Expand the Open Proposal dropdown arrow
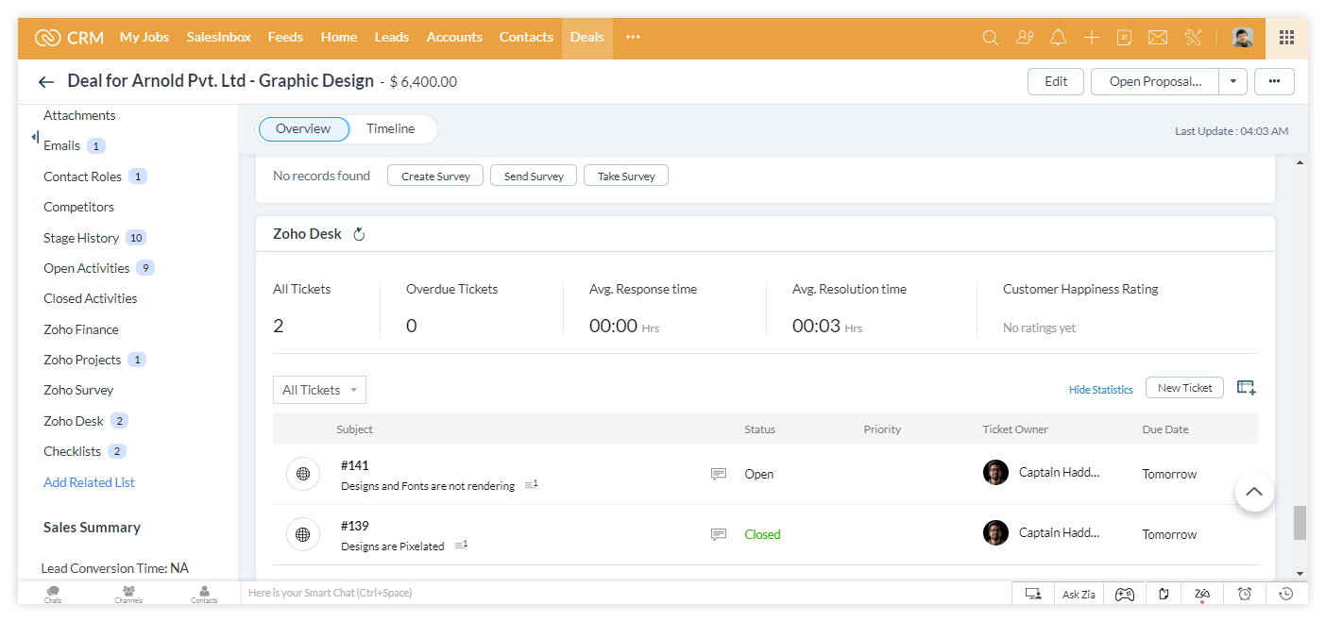 (1232, 82)
